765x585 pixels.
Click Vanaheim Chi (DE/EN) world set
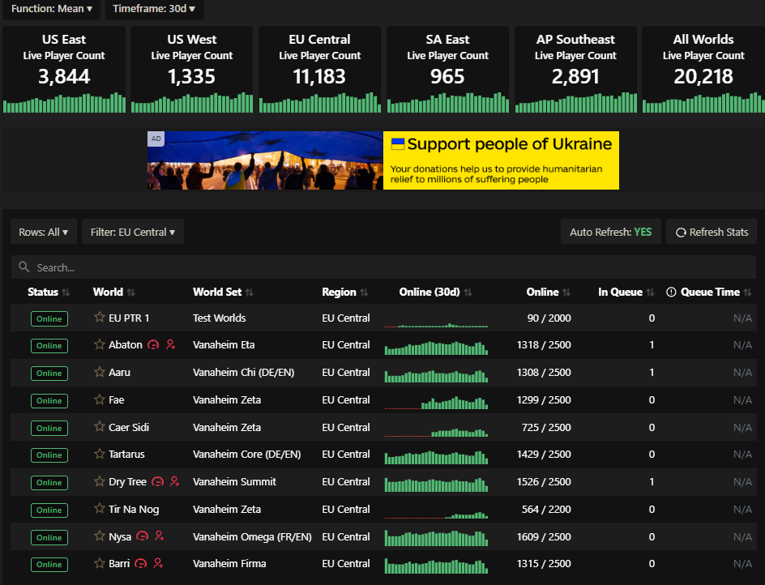coord(243,372)
